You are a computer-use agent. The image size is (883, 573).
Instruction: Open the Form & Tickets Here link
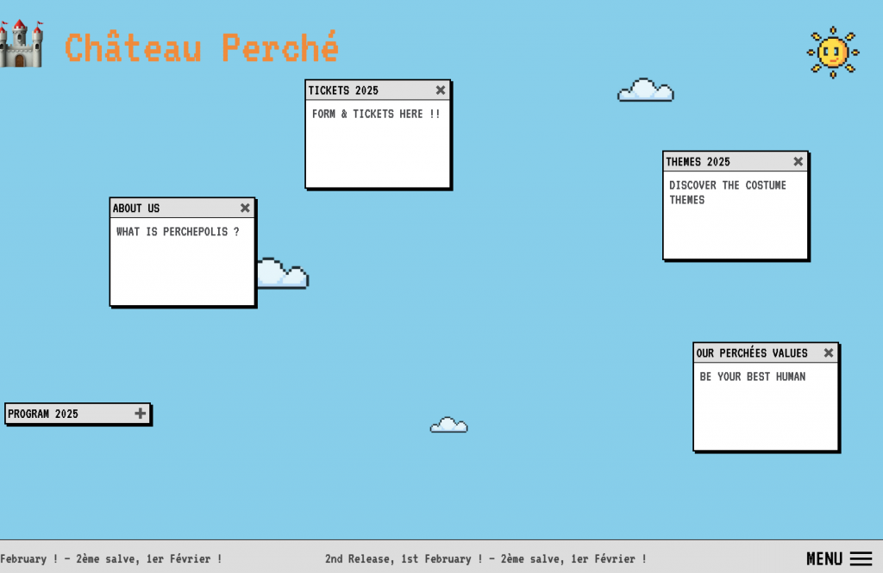(376, 114)
